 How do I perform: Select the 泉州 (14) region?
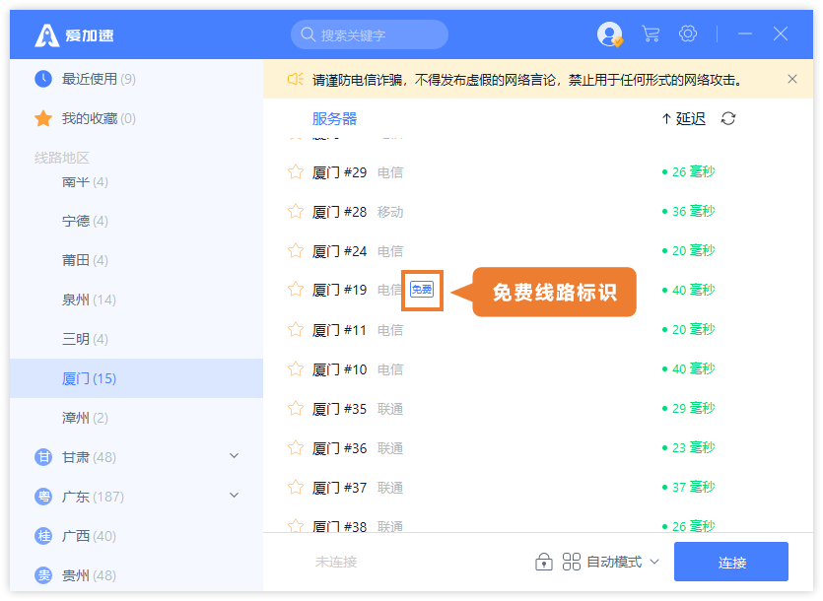point(136,300)
